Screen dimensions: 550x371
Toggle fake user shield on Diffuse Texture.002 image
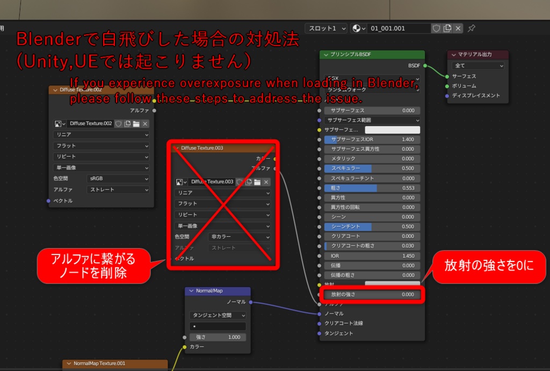pos(119,124)
